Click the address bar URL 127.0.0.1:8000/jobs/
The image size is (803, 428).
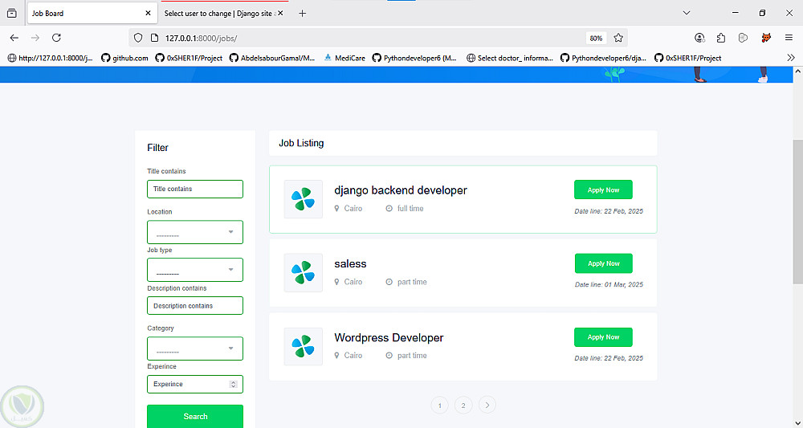click(x=201, y=38)
